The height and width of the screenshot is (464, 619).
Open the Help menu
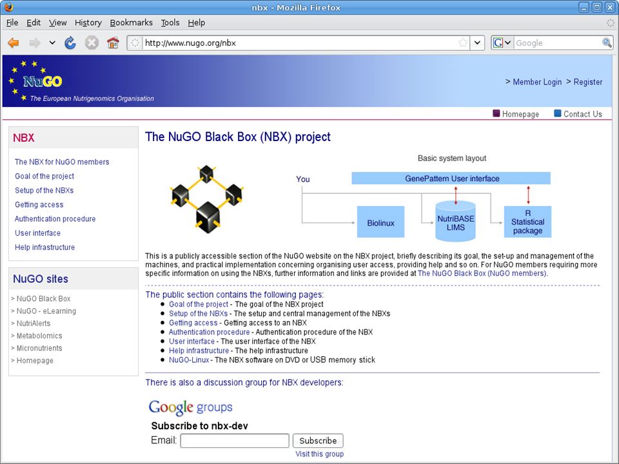tap(196, 23)
